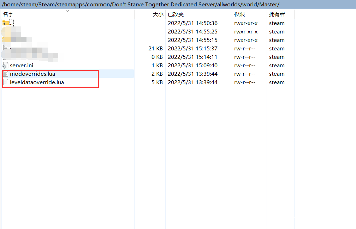
Task: Sort by the 拥有者 column header
Action: tap(277, 14)
